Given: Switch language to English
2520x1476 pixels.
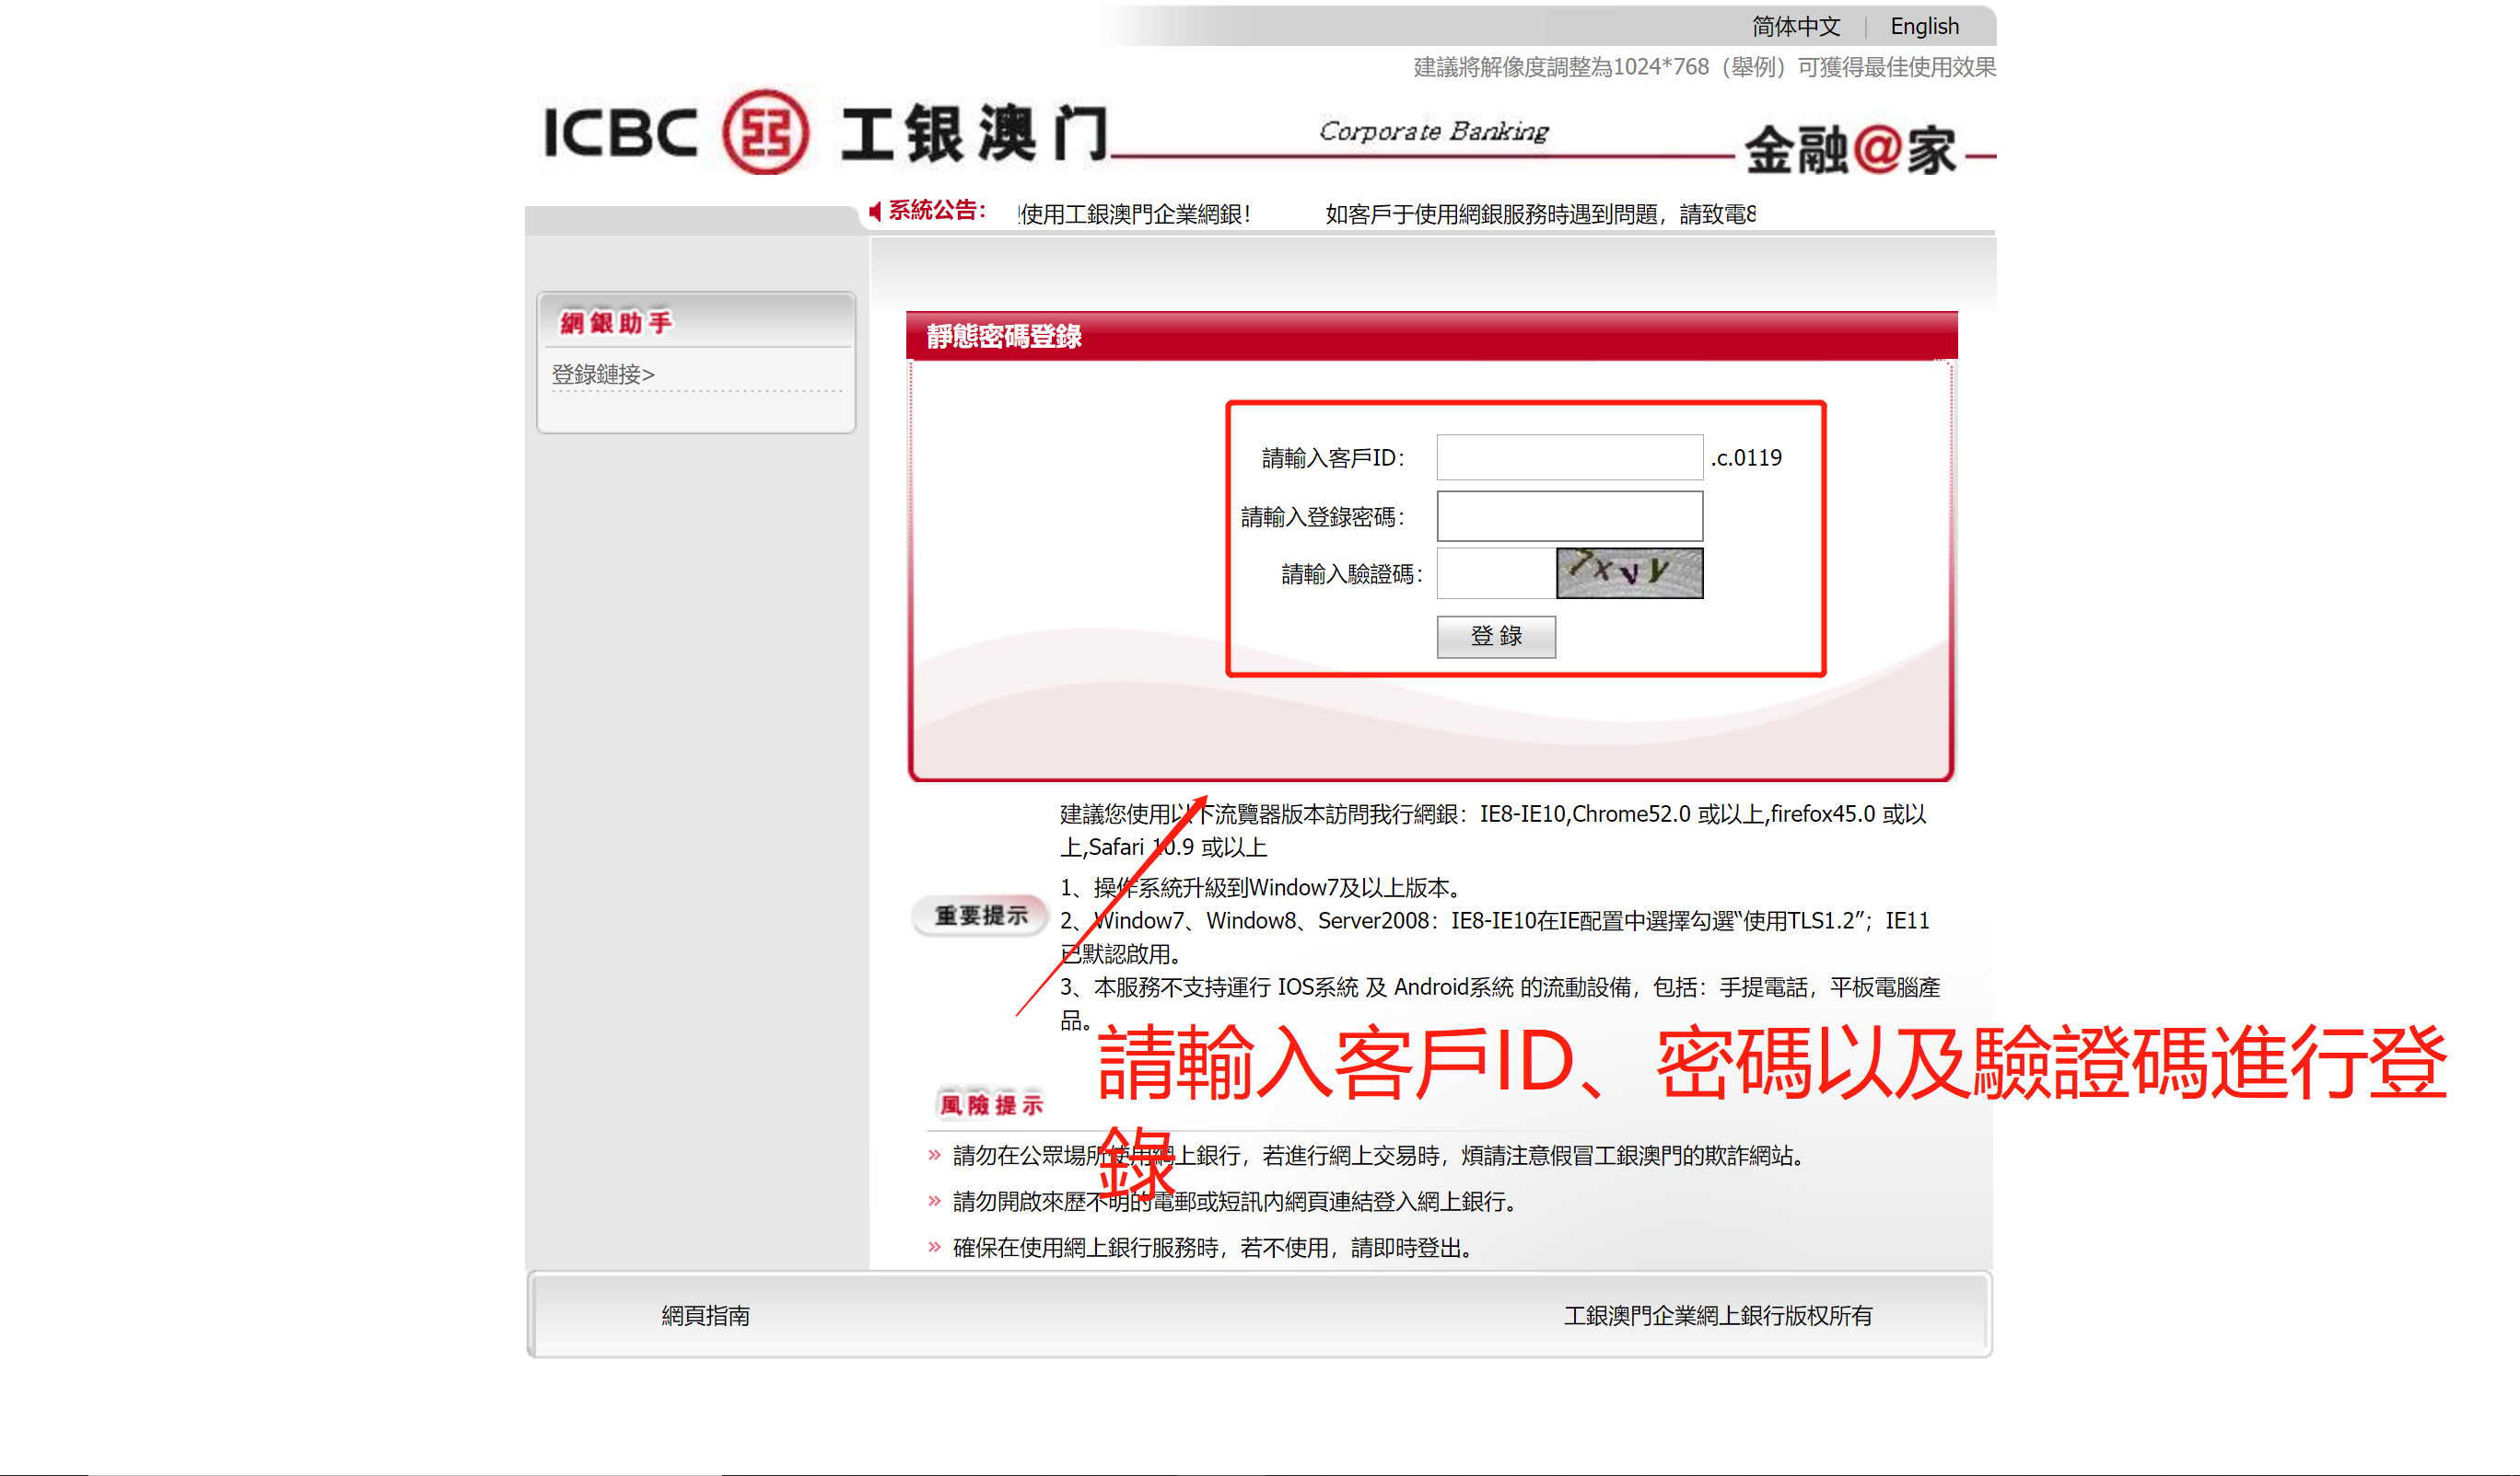Looking at the screenshot, I should (x=1924, y=27).
